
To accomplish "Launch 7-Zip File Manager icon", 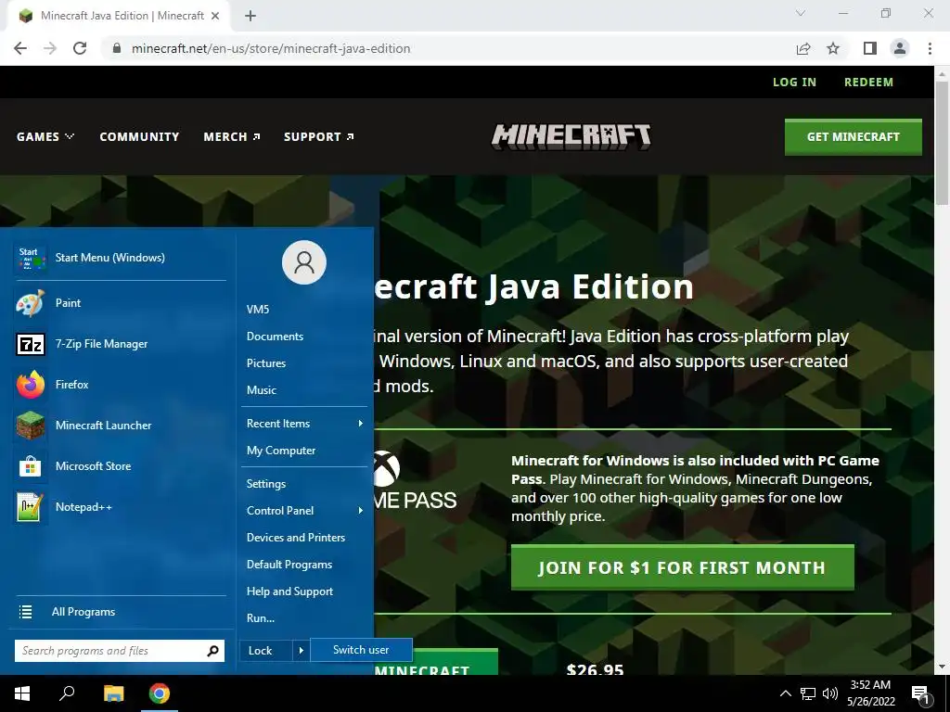I will (31, 344).
